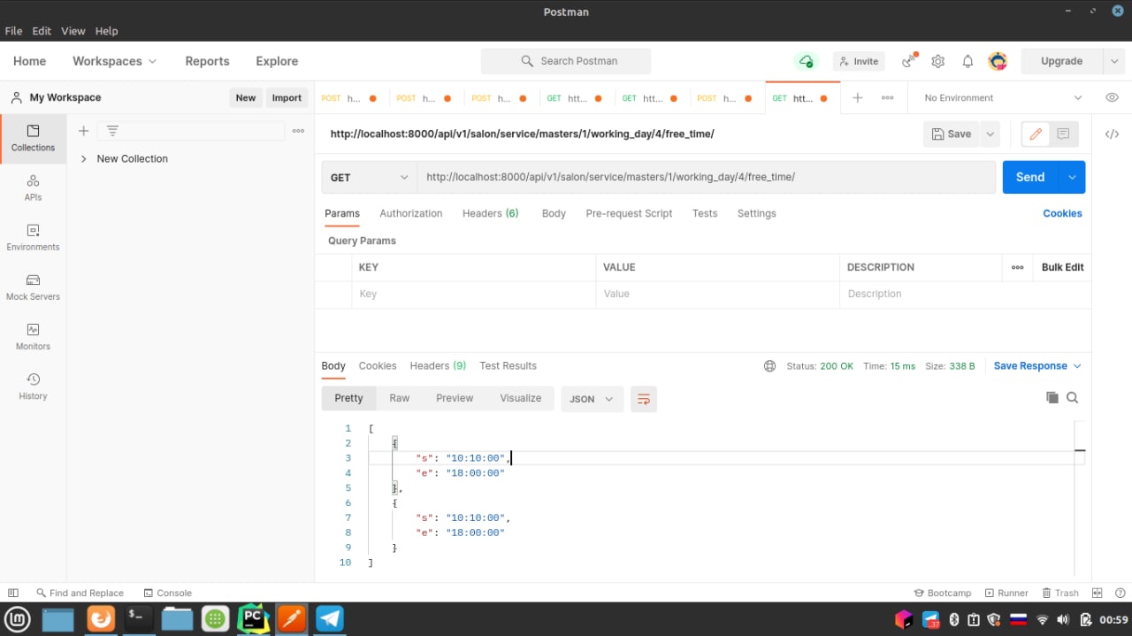The image size is (1132, 636).
Task: Open the No Environment dropdown
Action: [x=1003, y=98]
